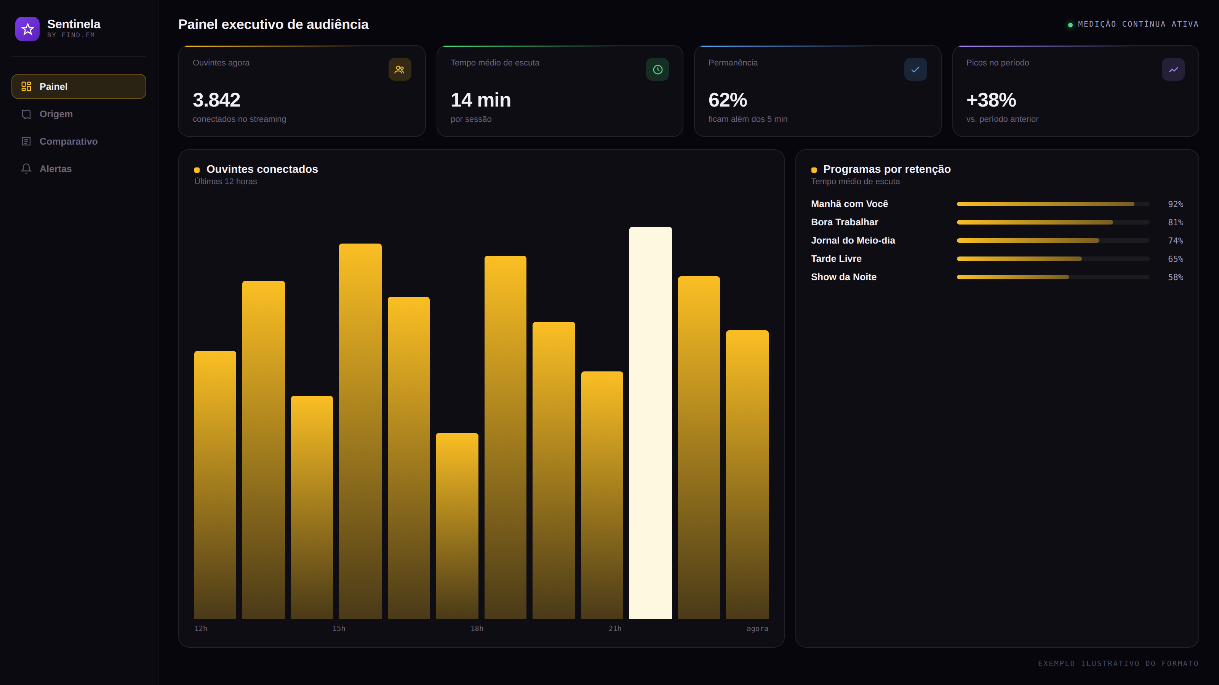Screen dimensions: 1219x685
Task: Open the Alertas section
Action: [78, 169]
